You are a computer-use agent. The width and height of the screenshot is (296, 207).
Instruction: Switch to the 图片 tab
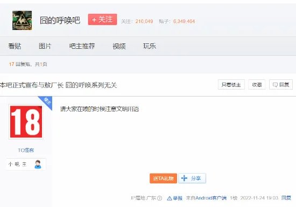click(45, 46)
